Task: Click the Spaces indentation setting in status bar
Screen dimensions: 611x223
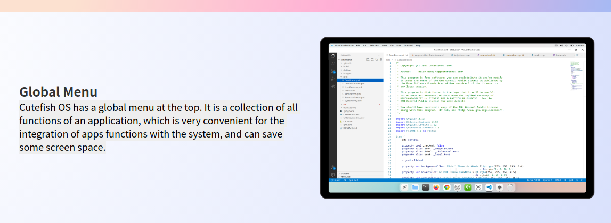Action: point(548,181)
